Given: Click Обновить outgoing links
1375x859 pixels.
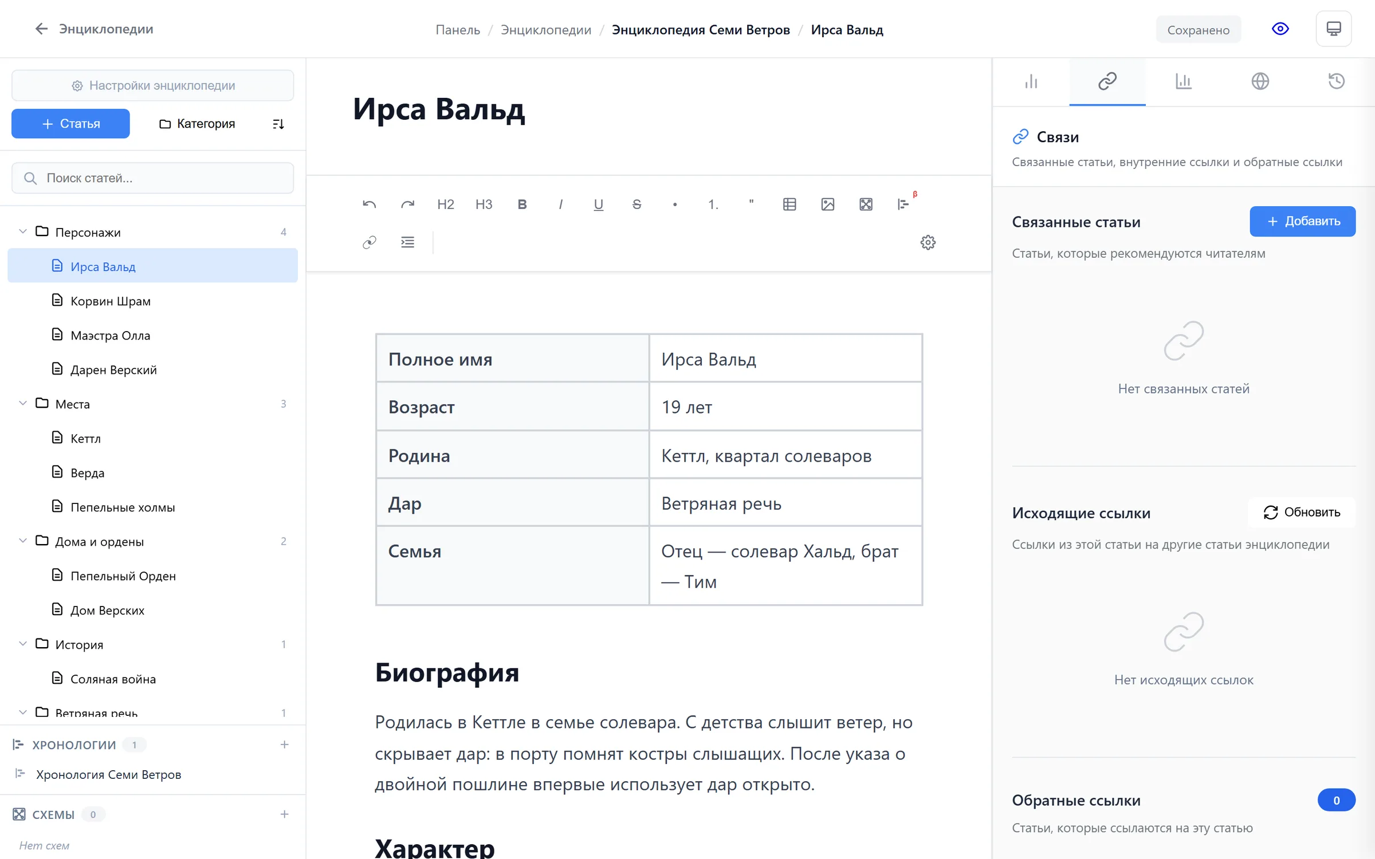Looking at the screenshot, I should [1302, 513].
